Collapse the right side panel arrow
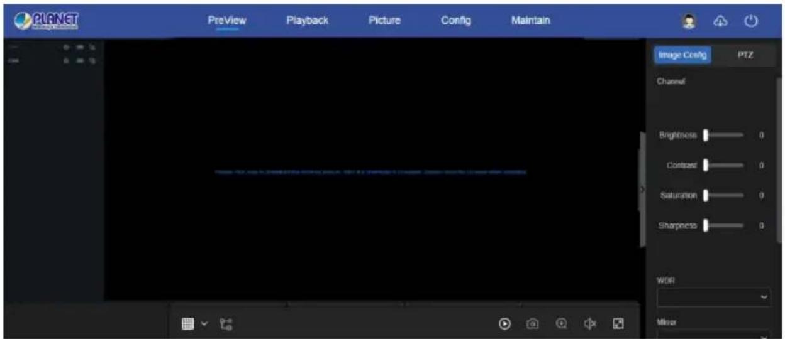 point(642,189)
